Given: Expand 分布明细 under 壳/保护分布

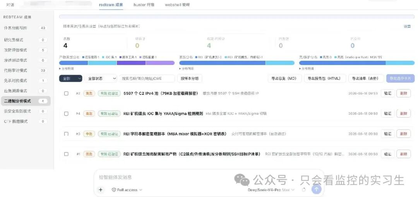Looking at the screenshot, I should [306, 69].
